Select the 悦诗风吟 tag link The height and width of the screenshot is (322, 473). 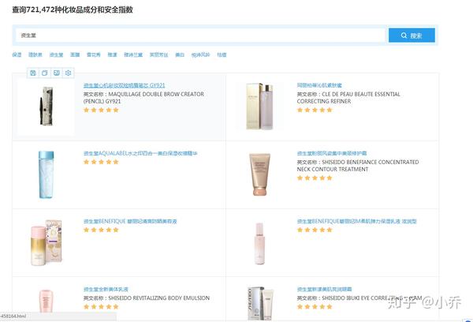(200, 54)
